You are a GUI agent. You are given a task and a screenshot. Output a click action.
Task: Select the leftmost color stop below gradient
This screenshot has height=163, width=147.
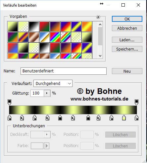(x=10, y=118)
